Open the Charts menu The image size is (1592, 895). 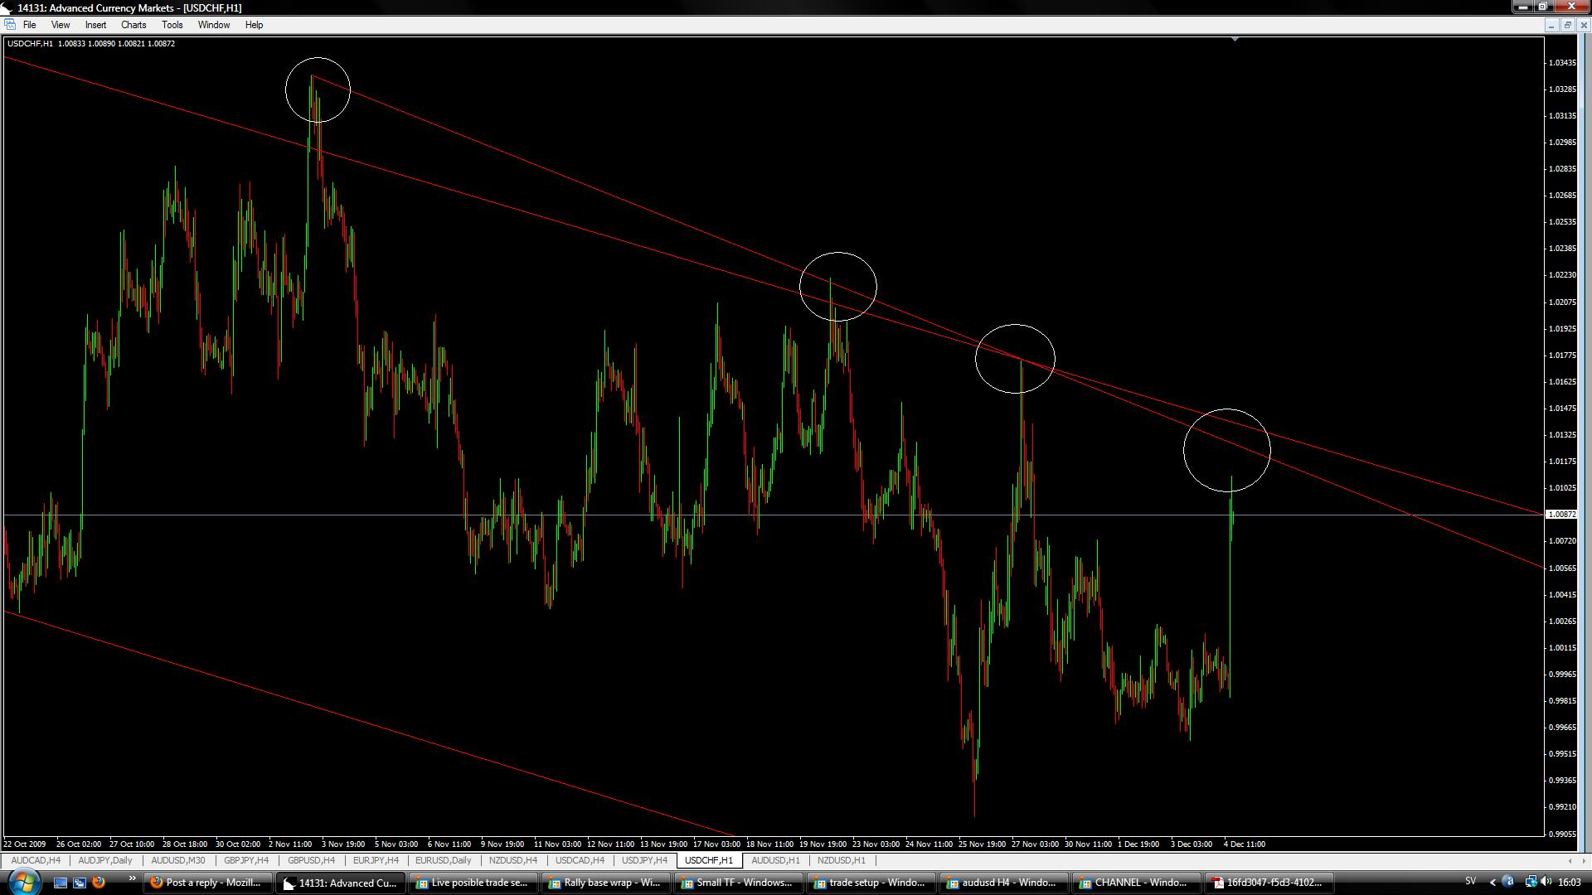coord(133,25)
